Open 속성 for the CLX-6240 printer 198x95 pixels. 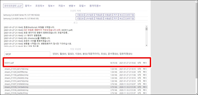tap(121, 15)
